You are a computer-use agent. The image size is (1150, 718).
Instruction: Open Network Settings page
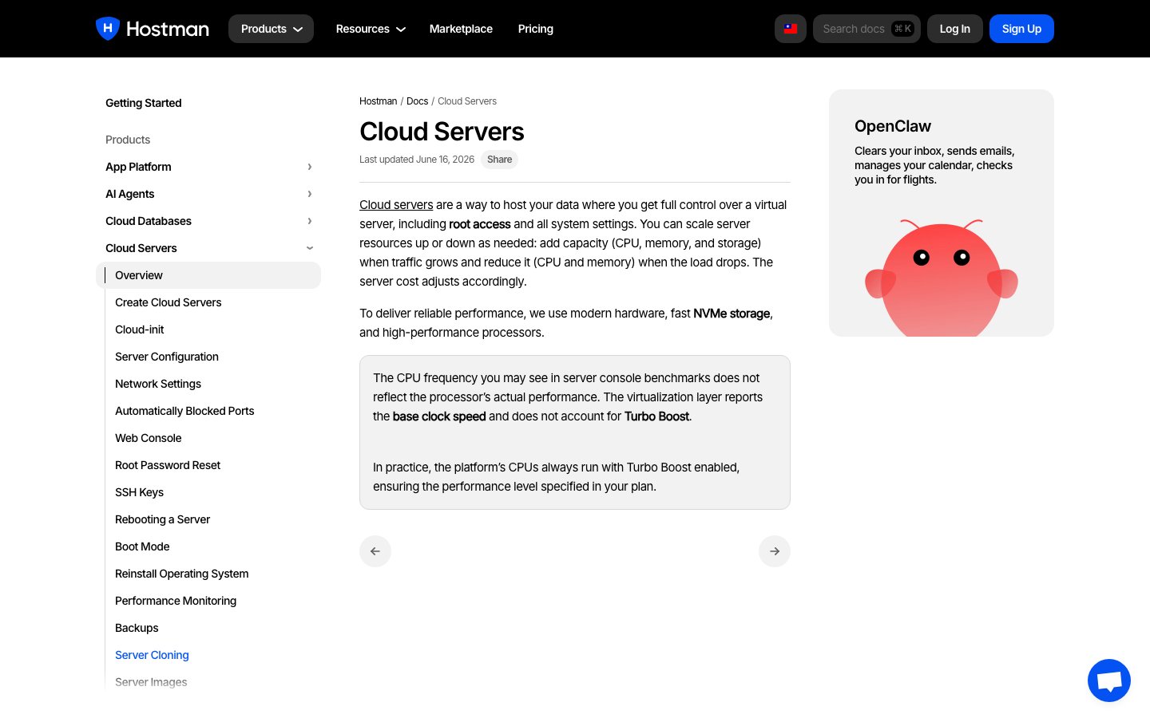[x=158, y=384]
